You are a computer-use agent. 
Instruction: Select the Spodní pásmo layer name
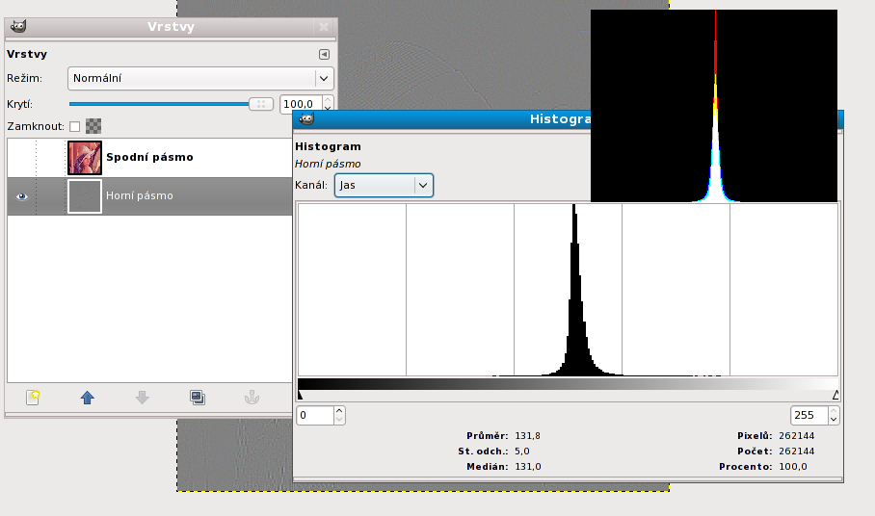(x=149, y=157)
